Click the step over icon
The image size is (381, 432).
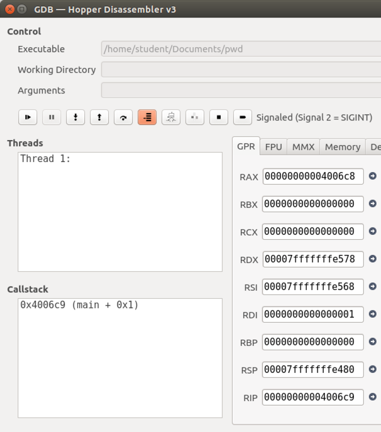[123, 117]
